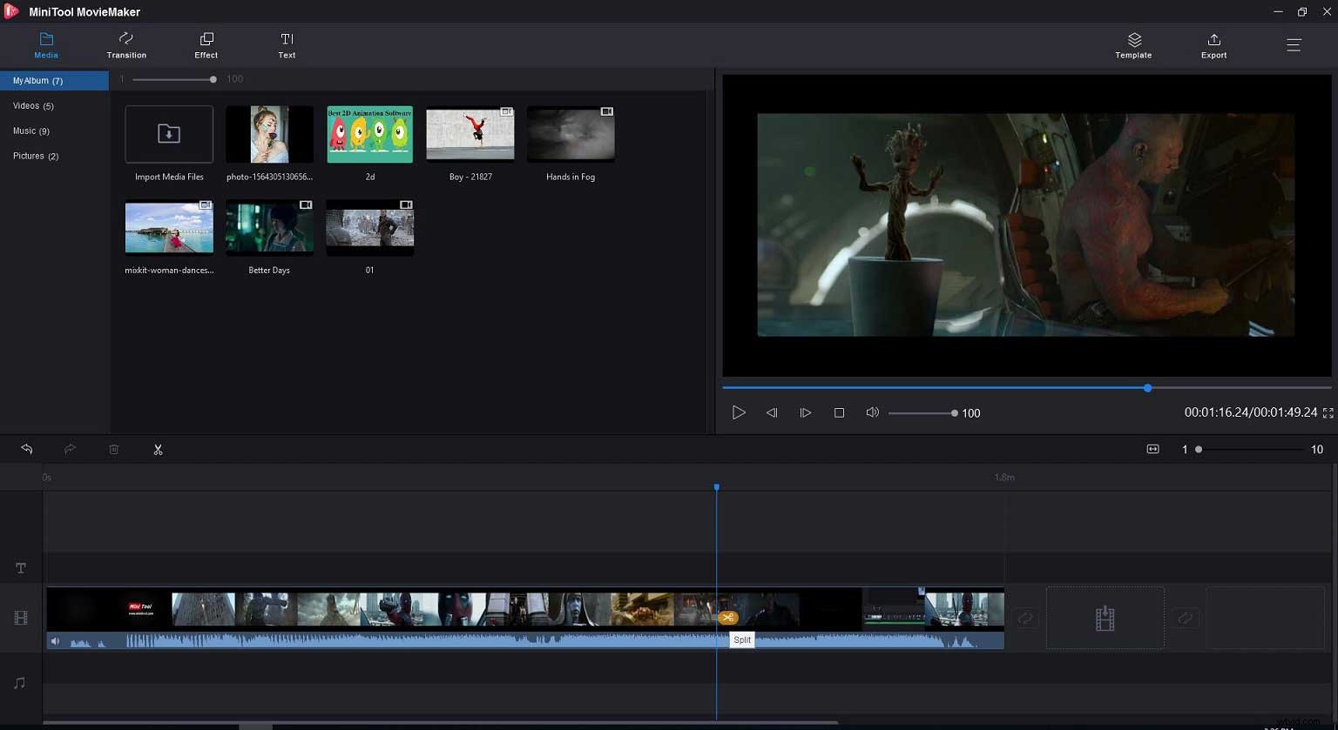This screenshot has width=1338, height=730.
Task: Select the Videos (5) category
Action: (33, 105)
